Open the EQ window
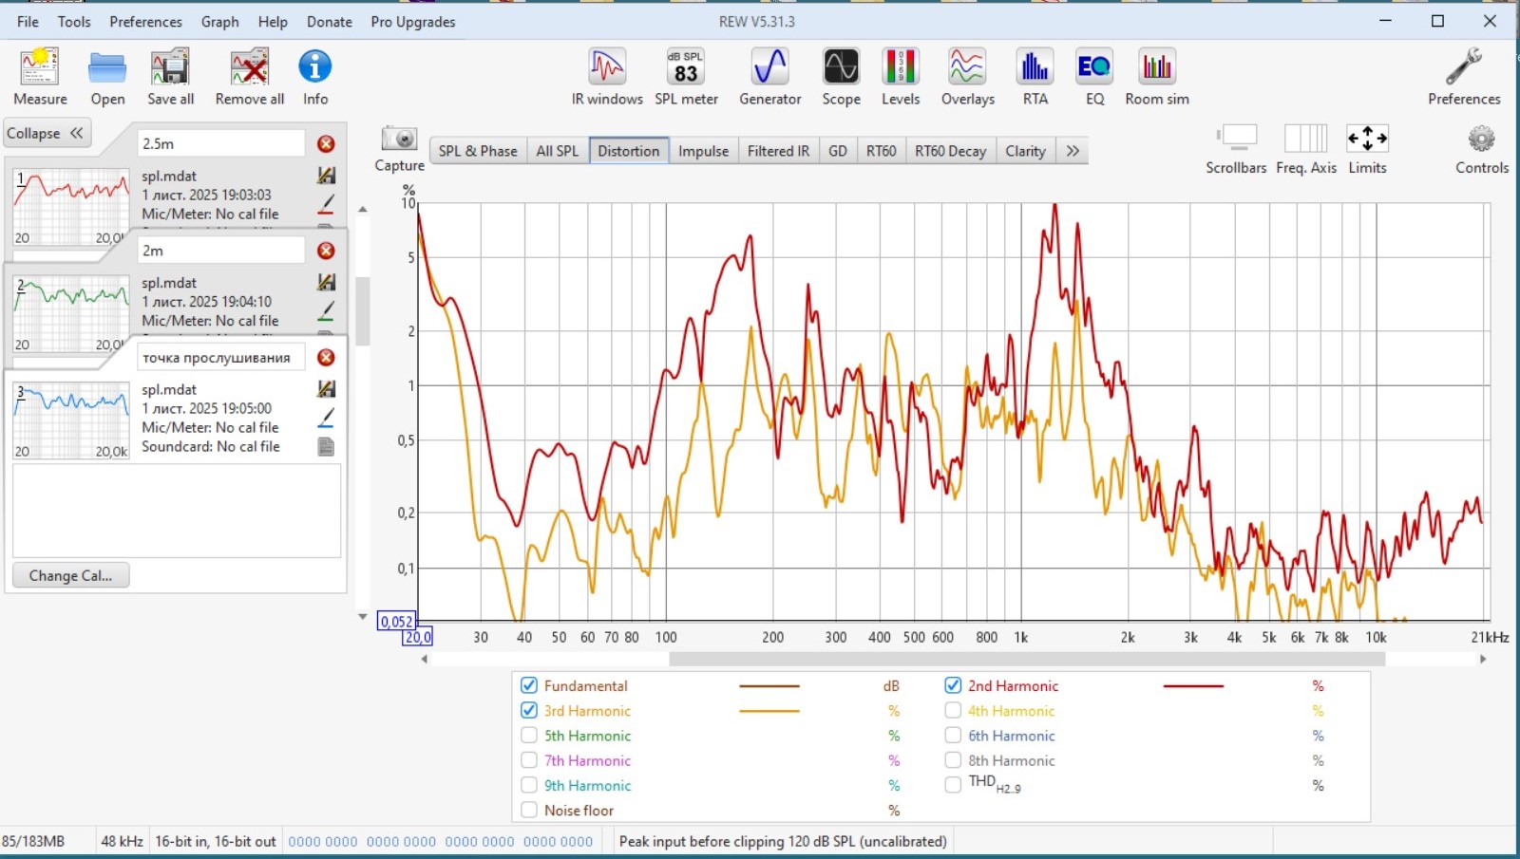This screenshot has width=1520, height=859. [1094, 76]
